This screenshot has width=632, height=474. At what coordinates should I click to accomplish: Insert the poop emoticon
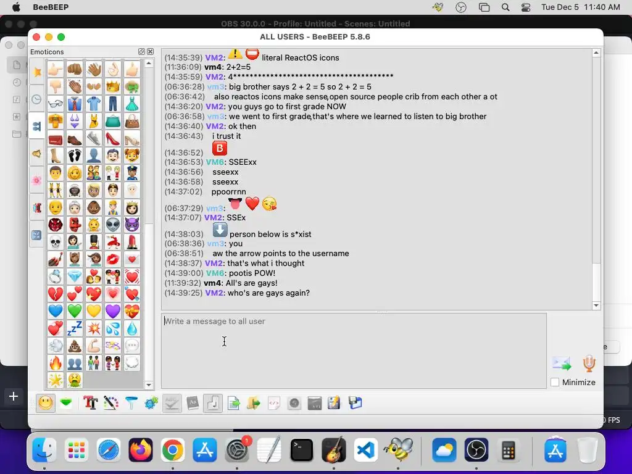point(75,346)
